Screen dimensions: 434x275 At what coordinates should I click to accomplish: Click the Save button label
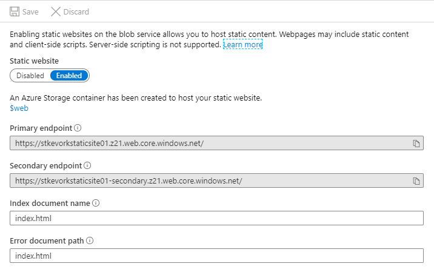(x=30, y=12)
